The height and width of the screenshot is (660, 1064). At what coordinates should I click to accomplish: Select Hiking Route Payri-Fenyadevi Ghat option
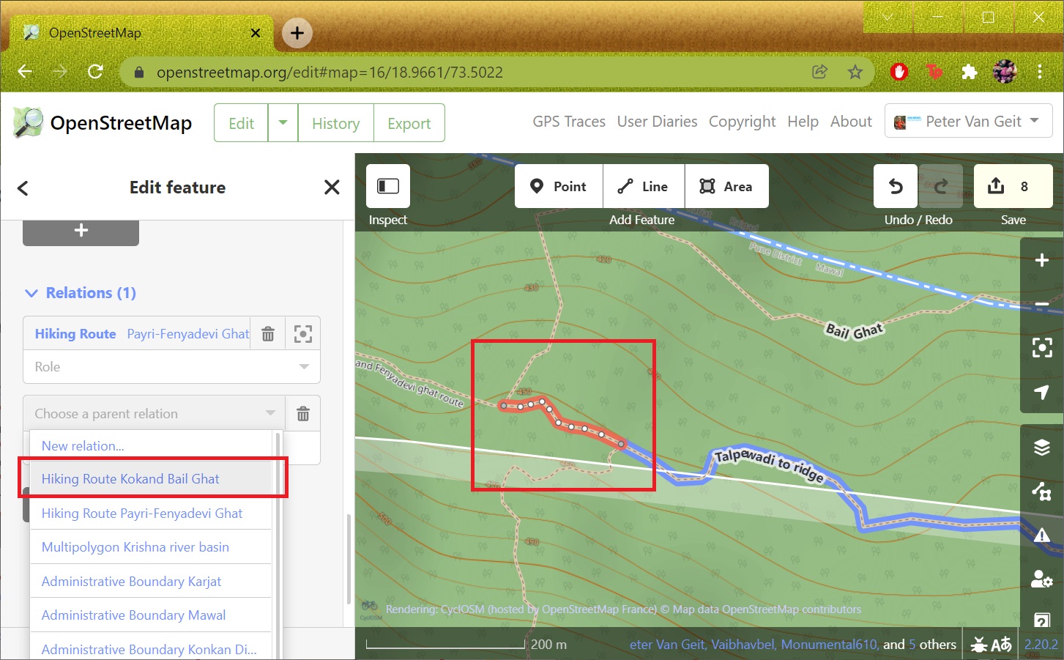point(151,513)
